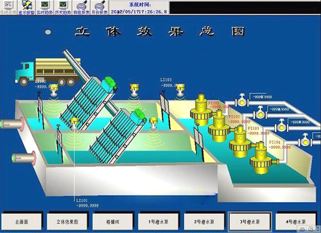
Task: Open the 1号潜水泵 pump page
Action: coord(159,221)
